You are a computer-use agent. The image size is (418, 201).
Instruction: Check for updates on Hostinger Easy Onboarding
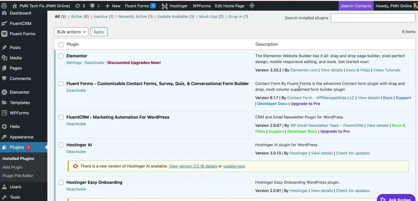(353, 191)
